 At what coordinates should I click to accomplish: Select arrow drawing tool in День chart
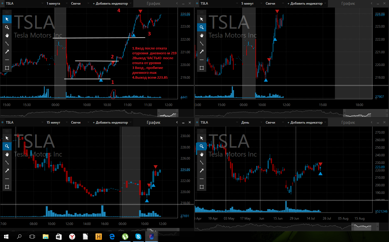pos(202,171)
